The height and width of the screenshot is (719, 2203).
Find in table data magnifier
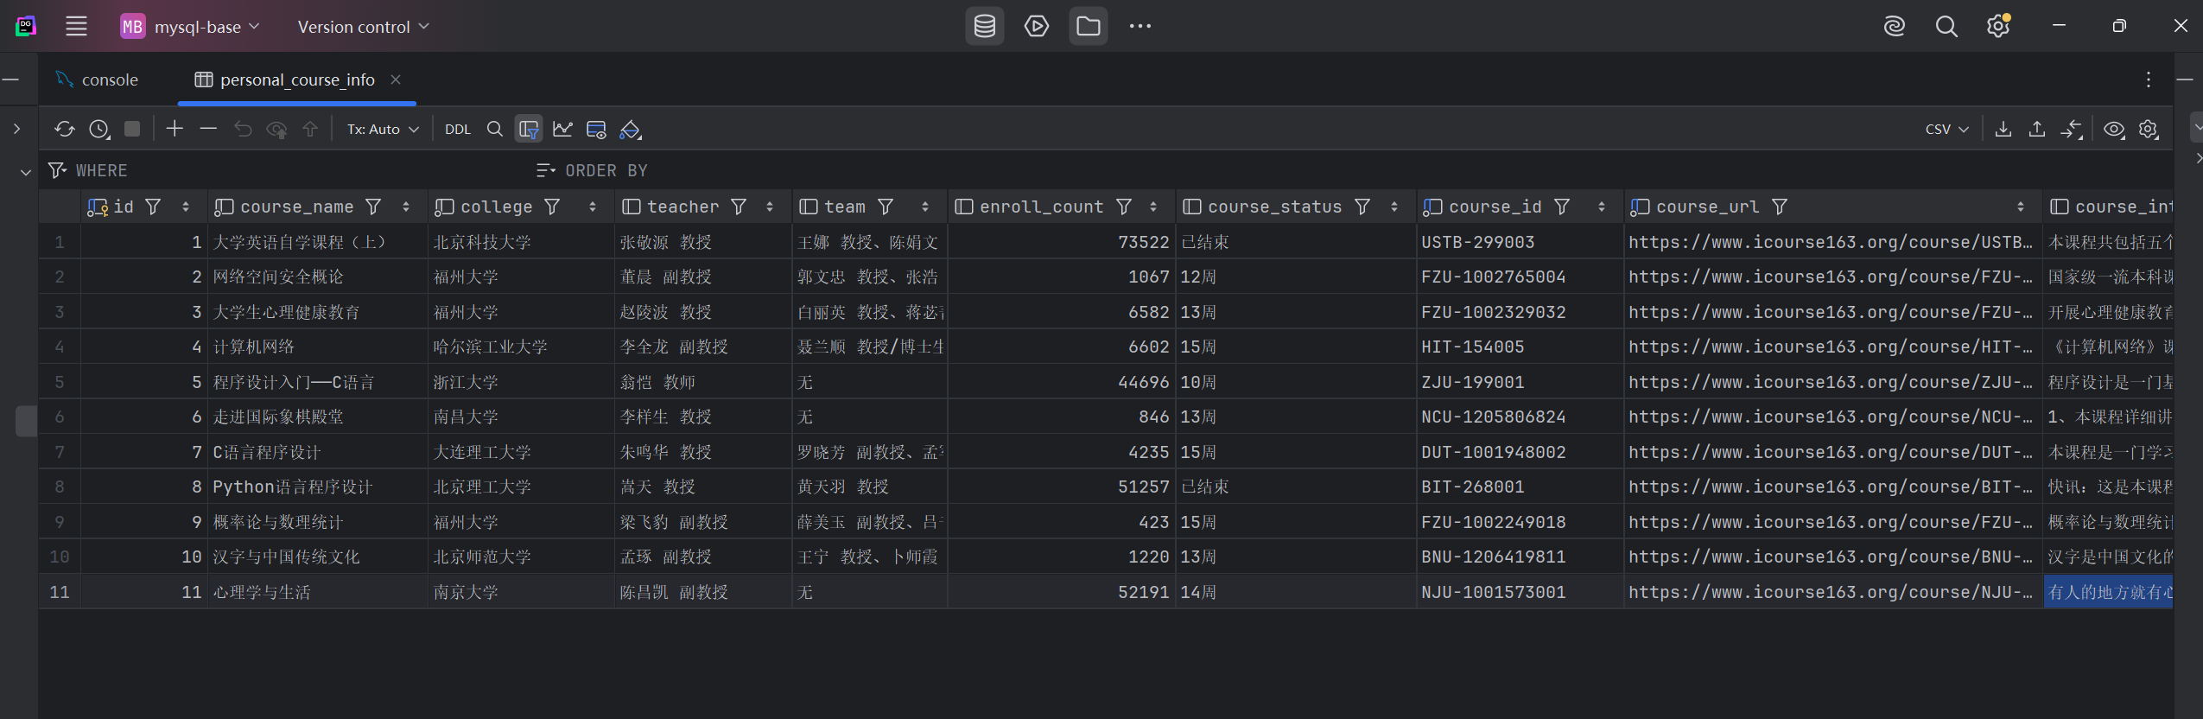click(x=495, y=130)
